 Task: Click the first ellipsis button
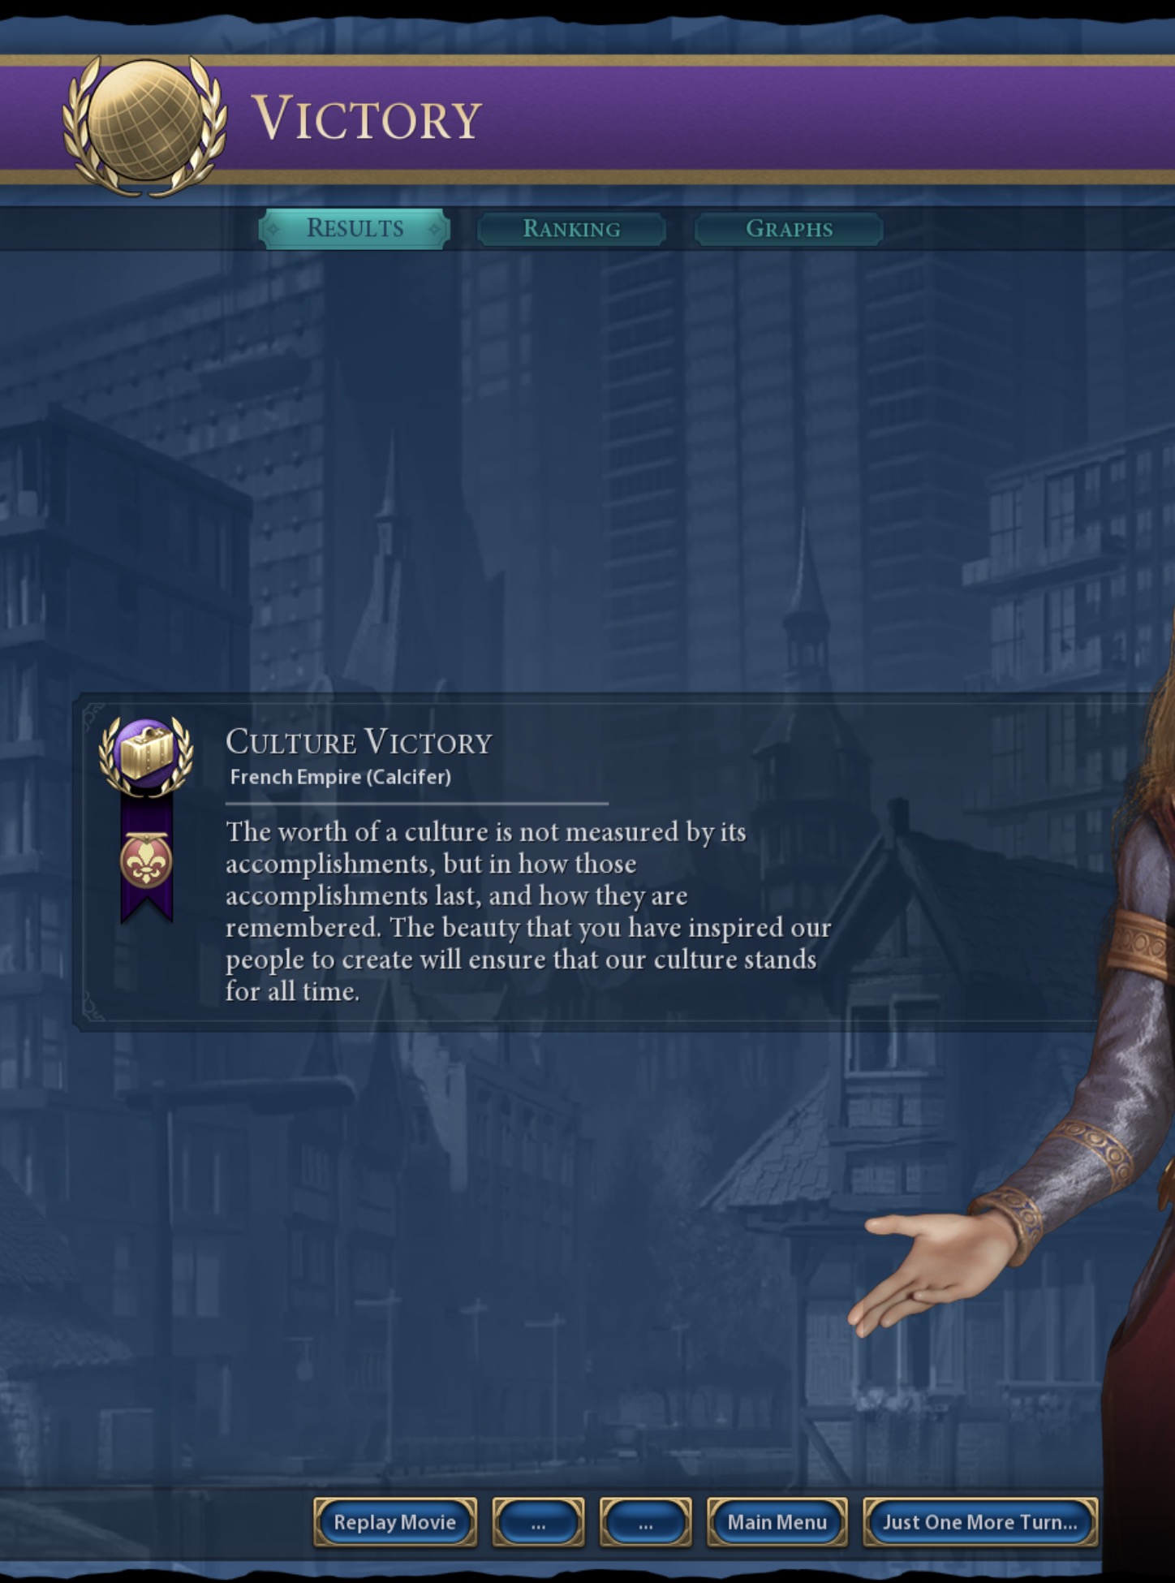538,1522
